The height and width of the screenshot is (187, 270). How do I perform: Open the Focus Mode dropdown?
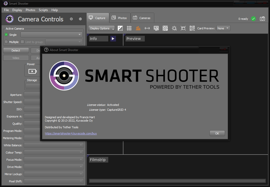coord(54,160)
